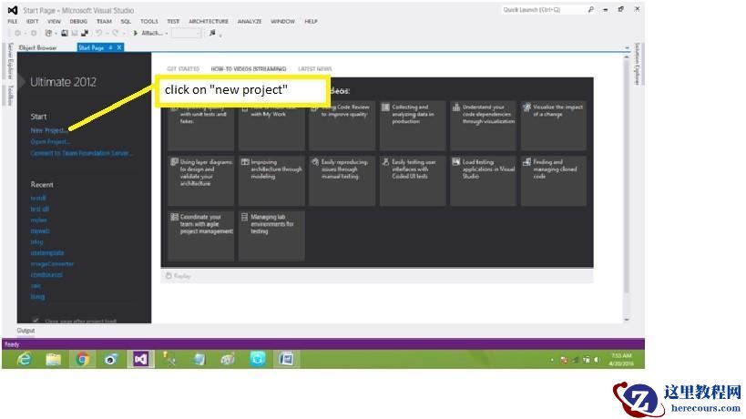Open the ANALYZE menu
The height and width of the screenshot is (419, 746).
[x=250, y=21]
